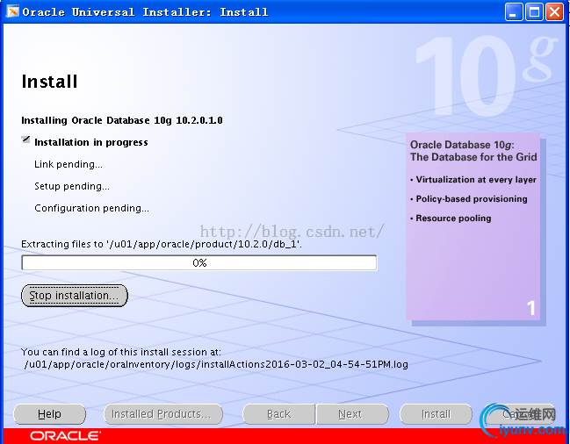Click 'Policy-based provisioning' bullet
Viewport: 570px width, 444px height.
pos(469,199)
